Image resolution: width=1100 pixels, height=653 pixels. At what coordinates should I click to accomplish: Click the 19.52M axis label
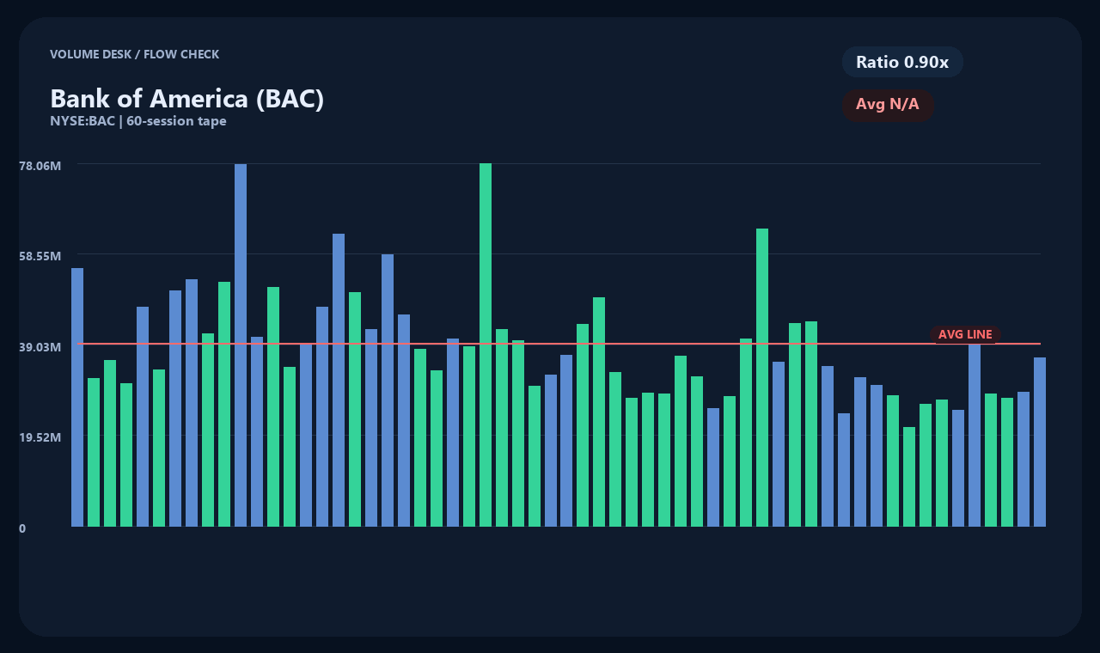pyautogui.click(x=40, y=436)
